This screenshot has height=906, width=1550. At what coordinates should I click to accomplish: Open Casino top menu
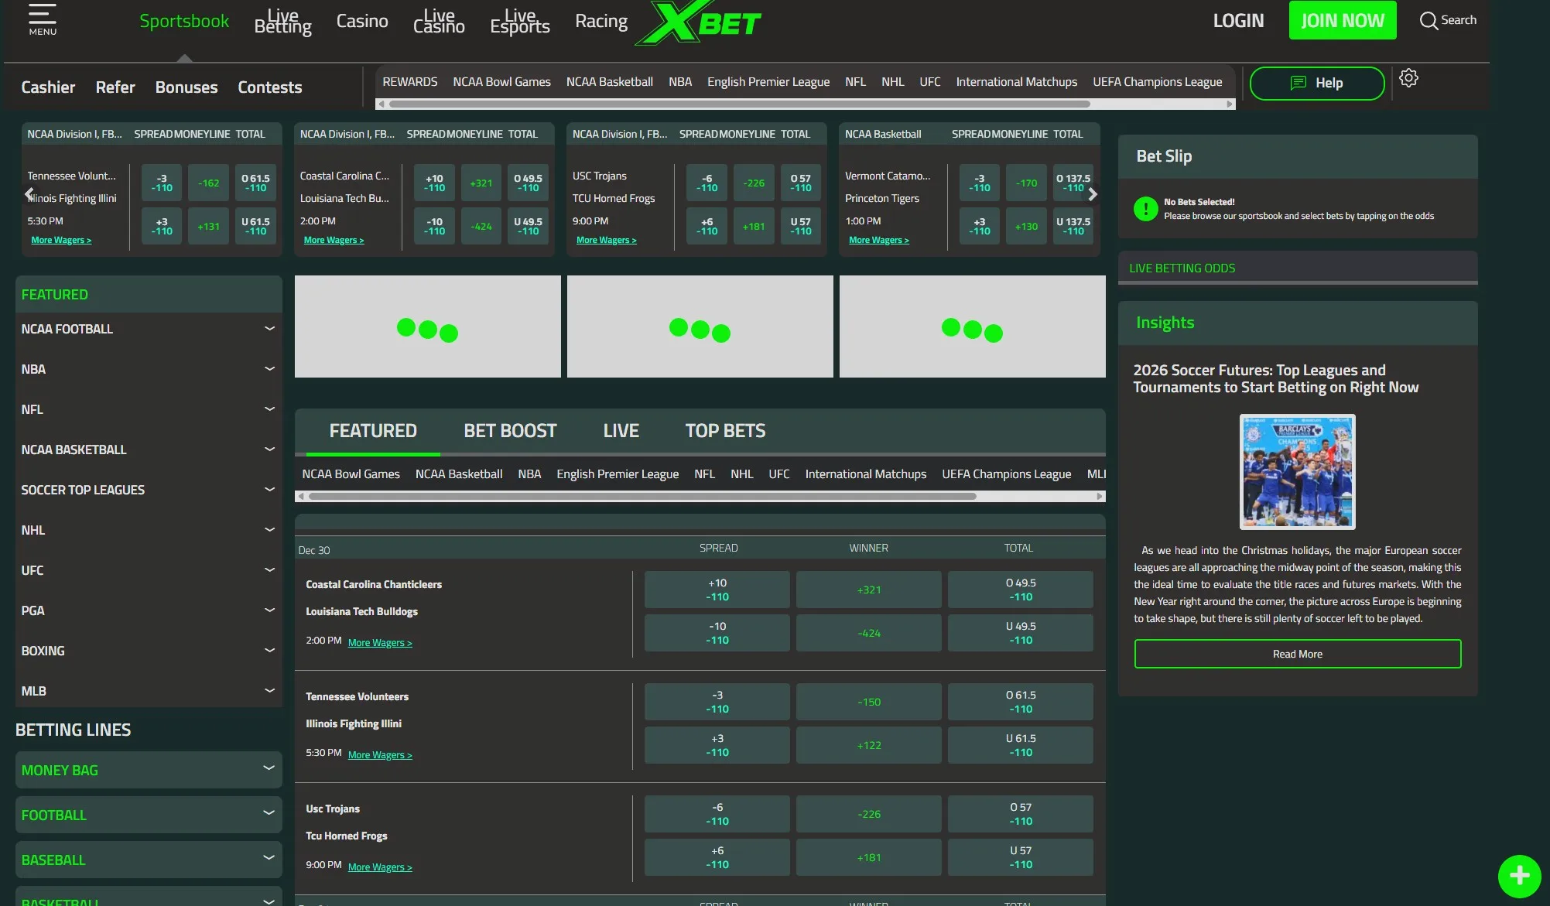pyautogui.click(x=362, y=21)
